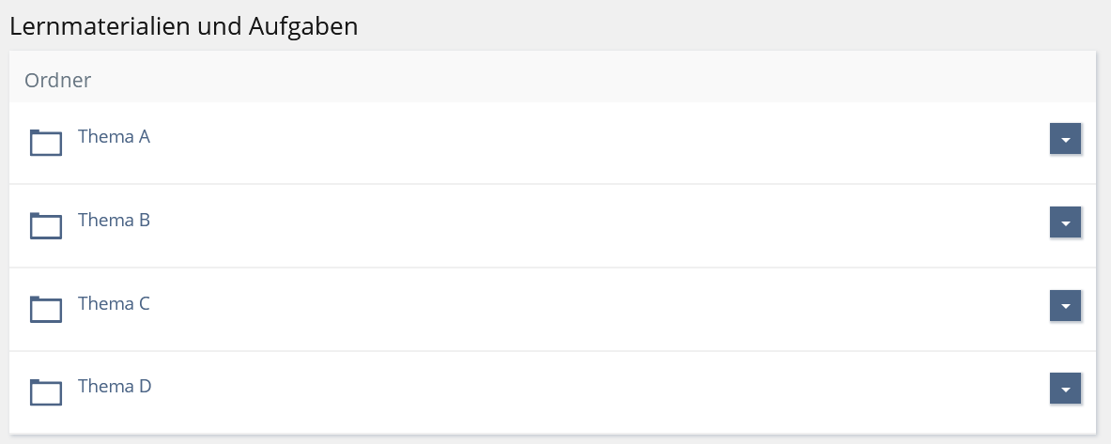This screenshot has width=1111, height=444.
Task: Click the Lernmaterialien und Aufgaben heading
Action: [184, 26]
